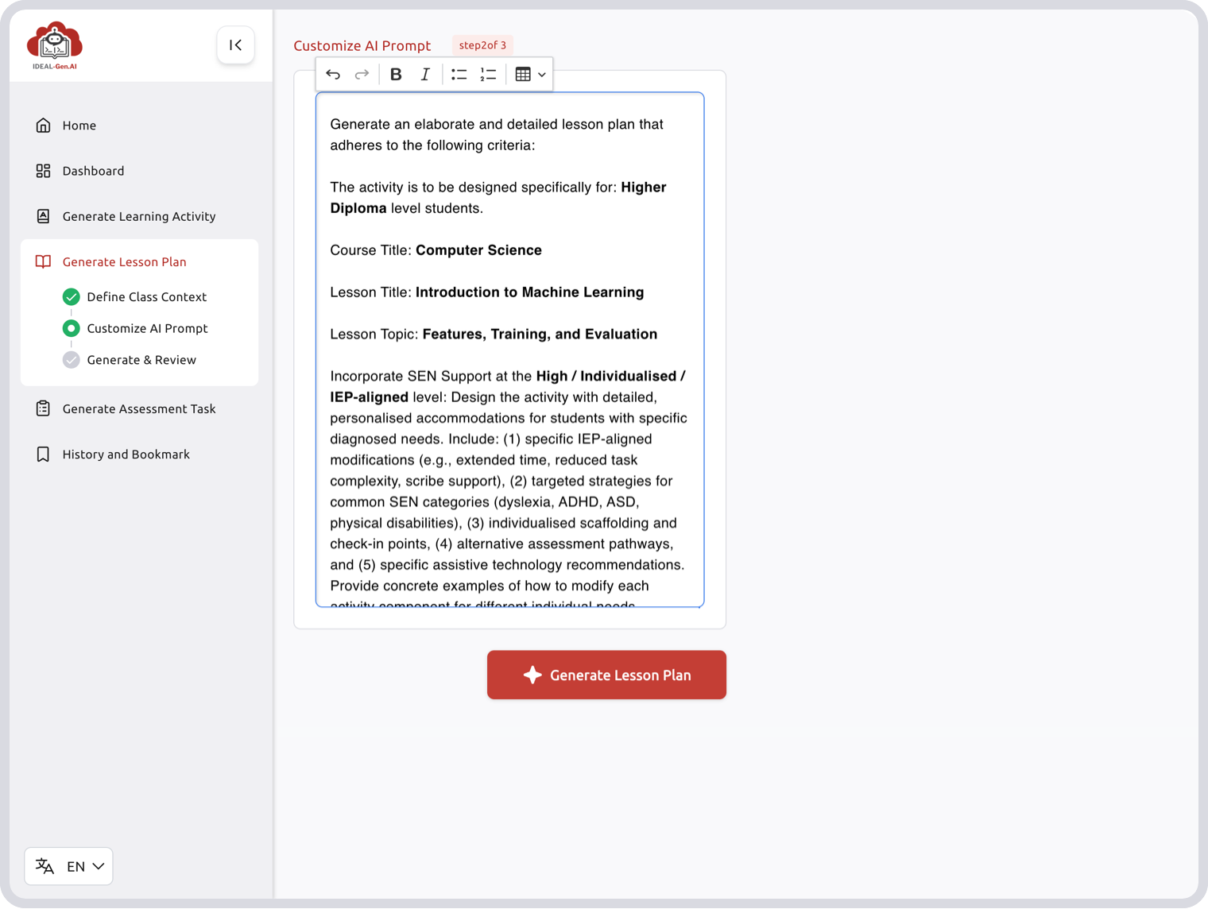This screenshot has height=909, width=1208.
Task: Go to Define Class Context step
Action: 147,297
